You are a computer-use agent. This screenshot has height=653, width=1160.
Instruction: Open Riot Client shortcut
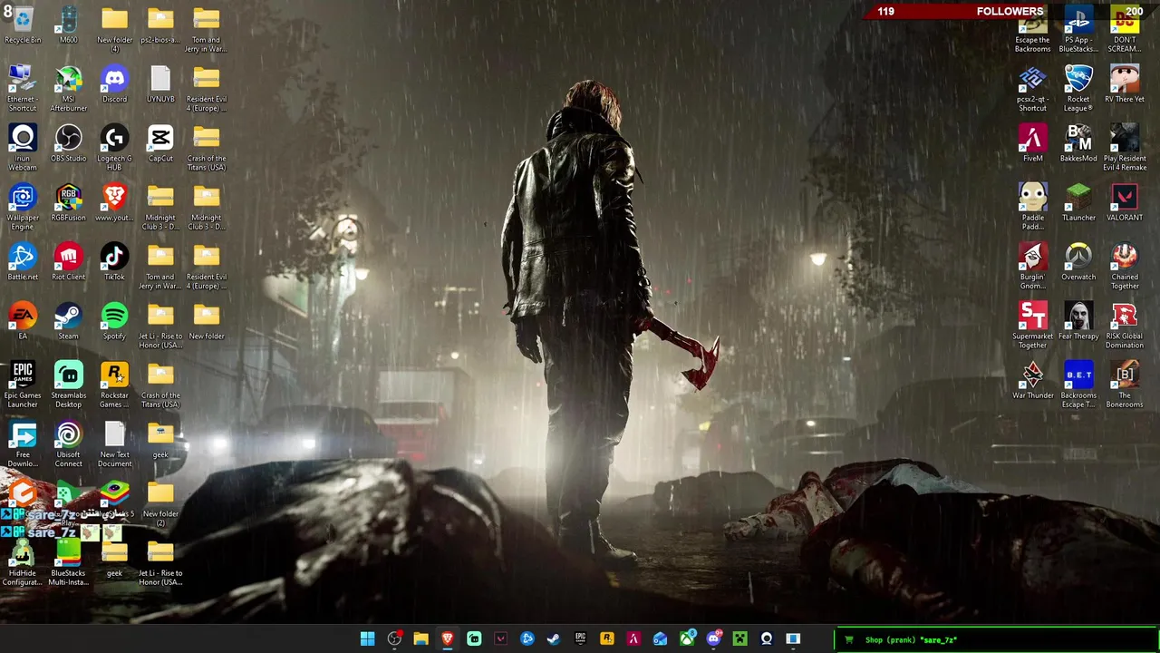coord(68,262)
